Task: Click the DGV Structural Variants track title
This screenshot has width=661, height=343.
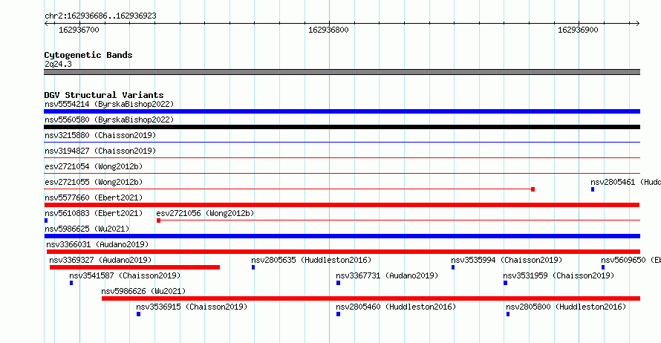Action: (x=104, y=95)
